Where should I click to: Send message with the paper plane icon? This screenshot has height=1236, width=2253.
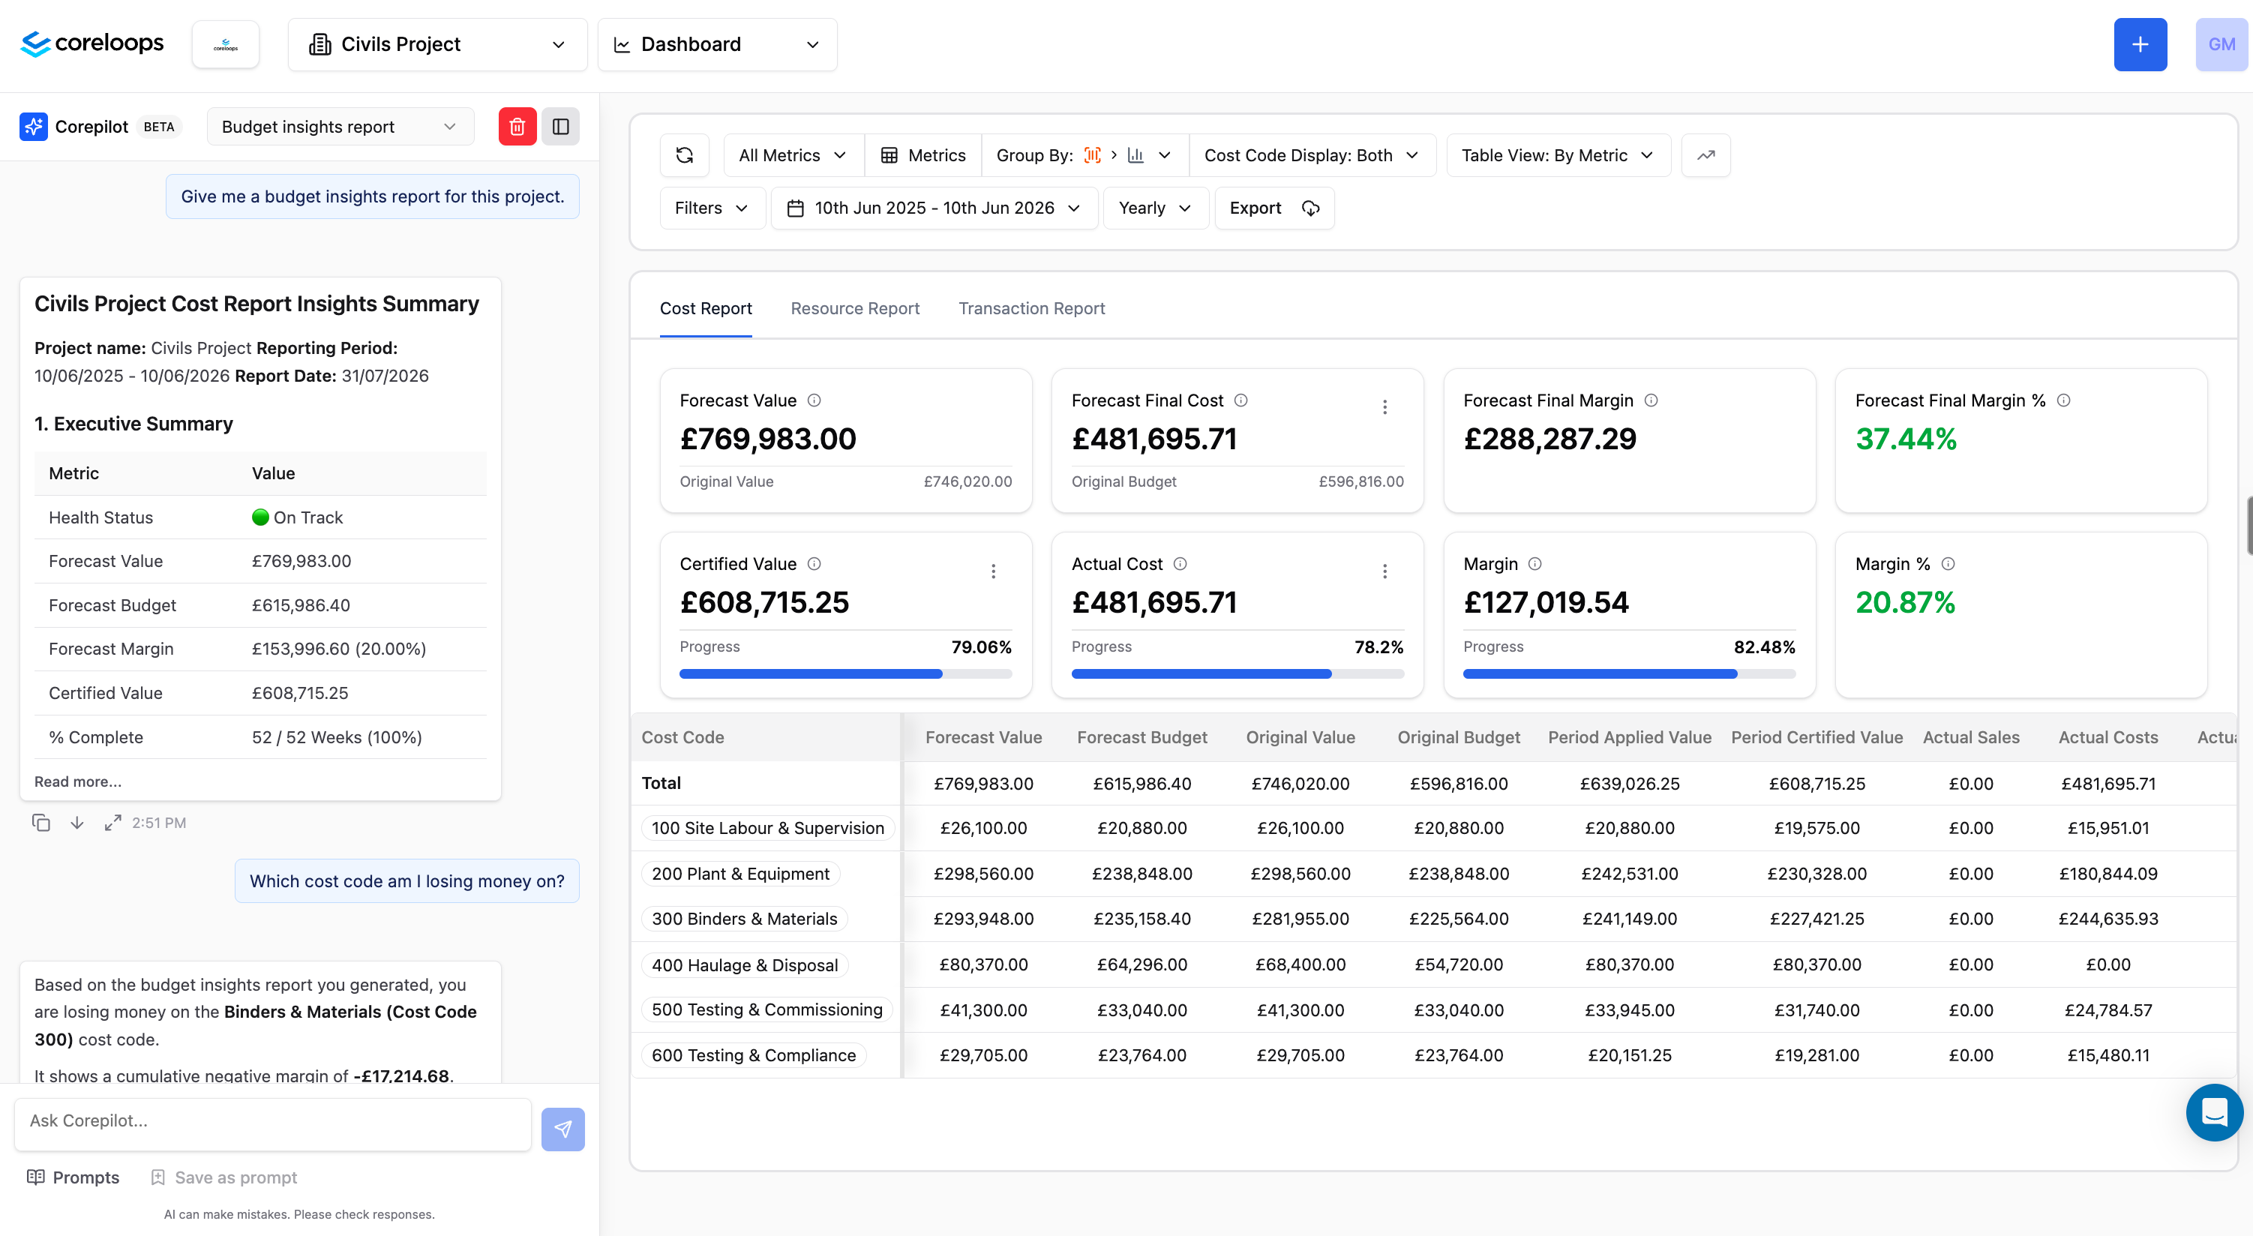562,1129
